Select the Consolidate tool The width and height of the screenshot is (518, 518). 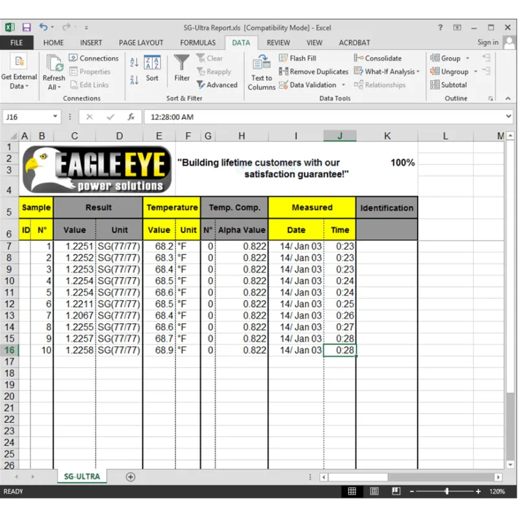pos(379,58)
